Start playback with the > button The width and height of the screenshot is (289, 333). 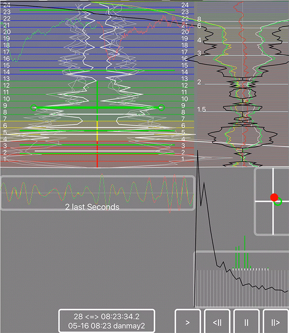[188, 321]
